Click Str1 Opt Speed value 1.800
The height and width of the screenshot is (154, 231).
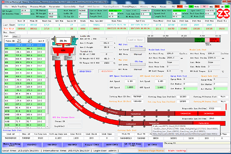click(x=130, y=87)
